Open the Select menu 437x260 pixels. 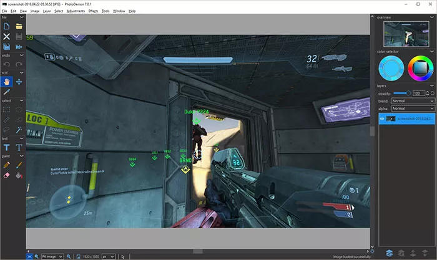(x=59, y=11)
